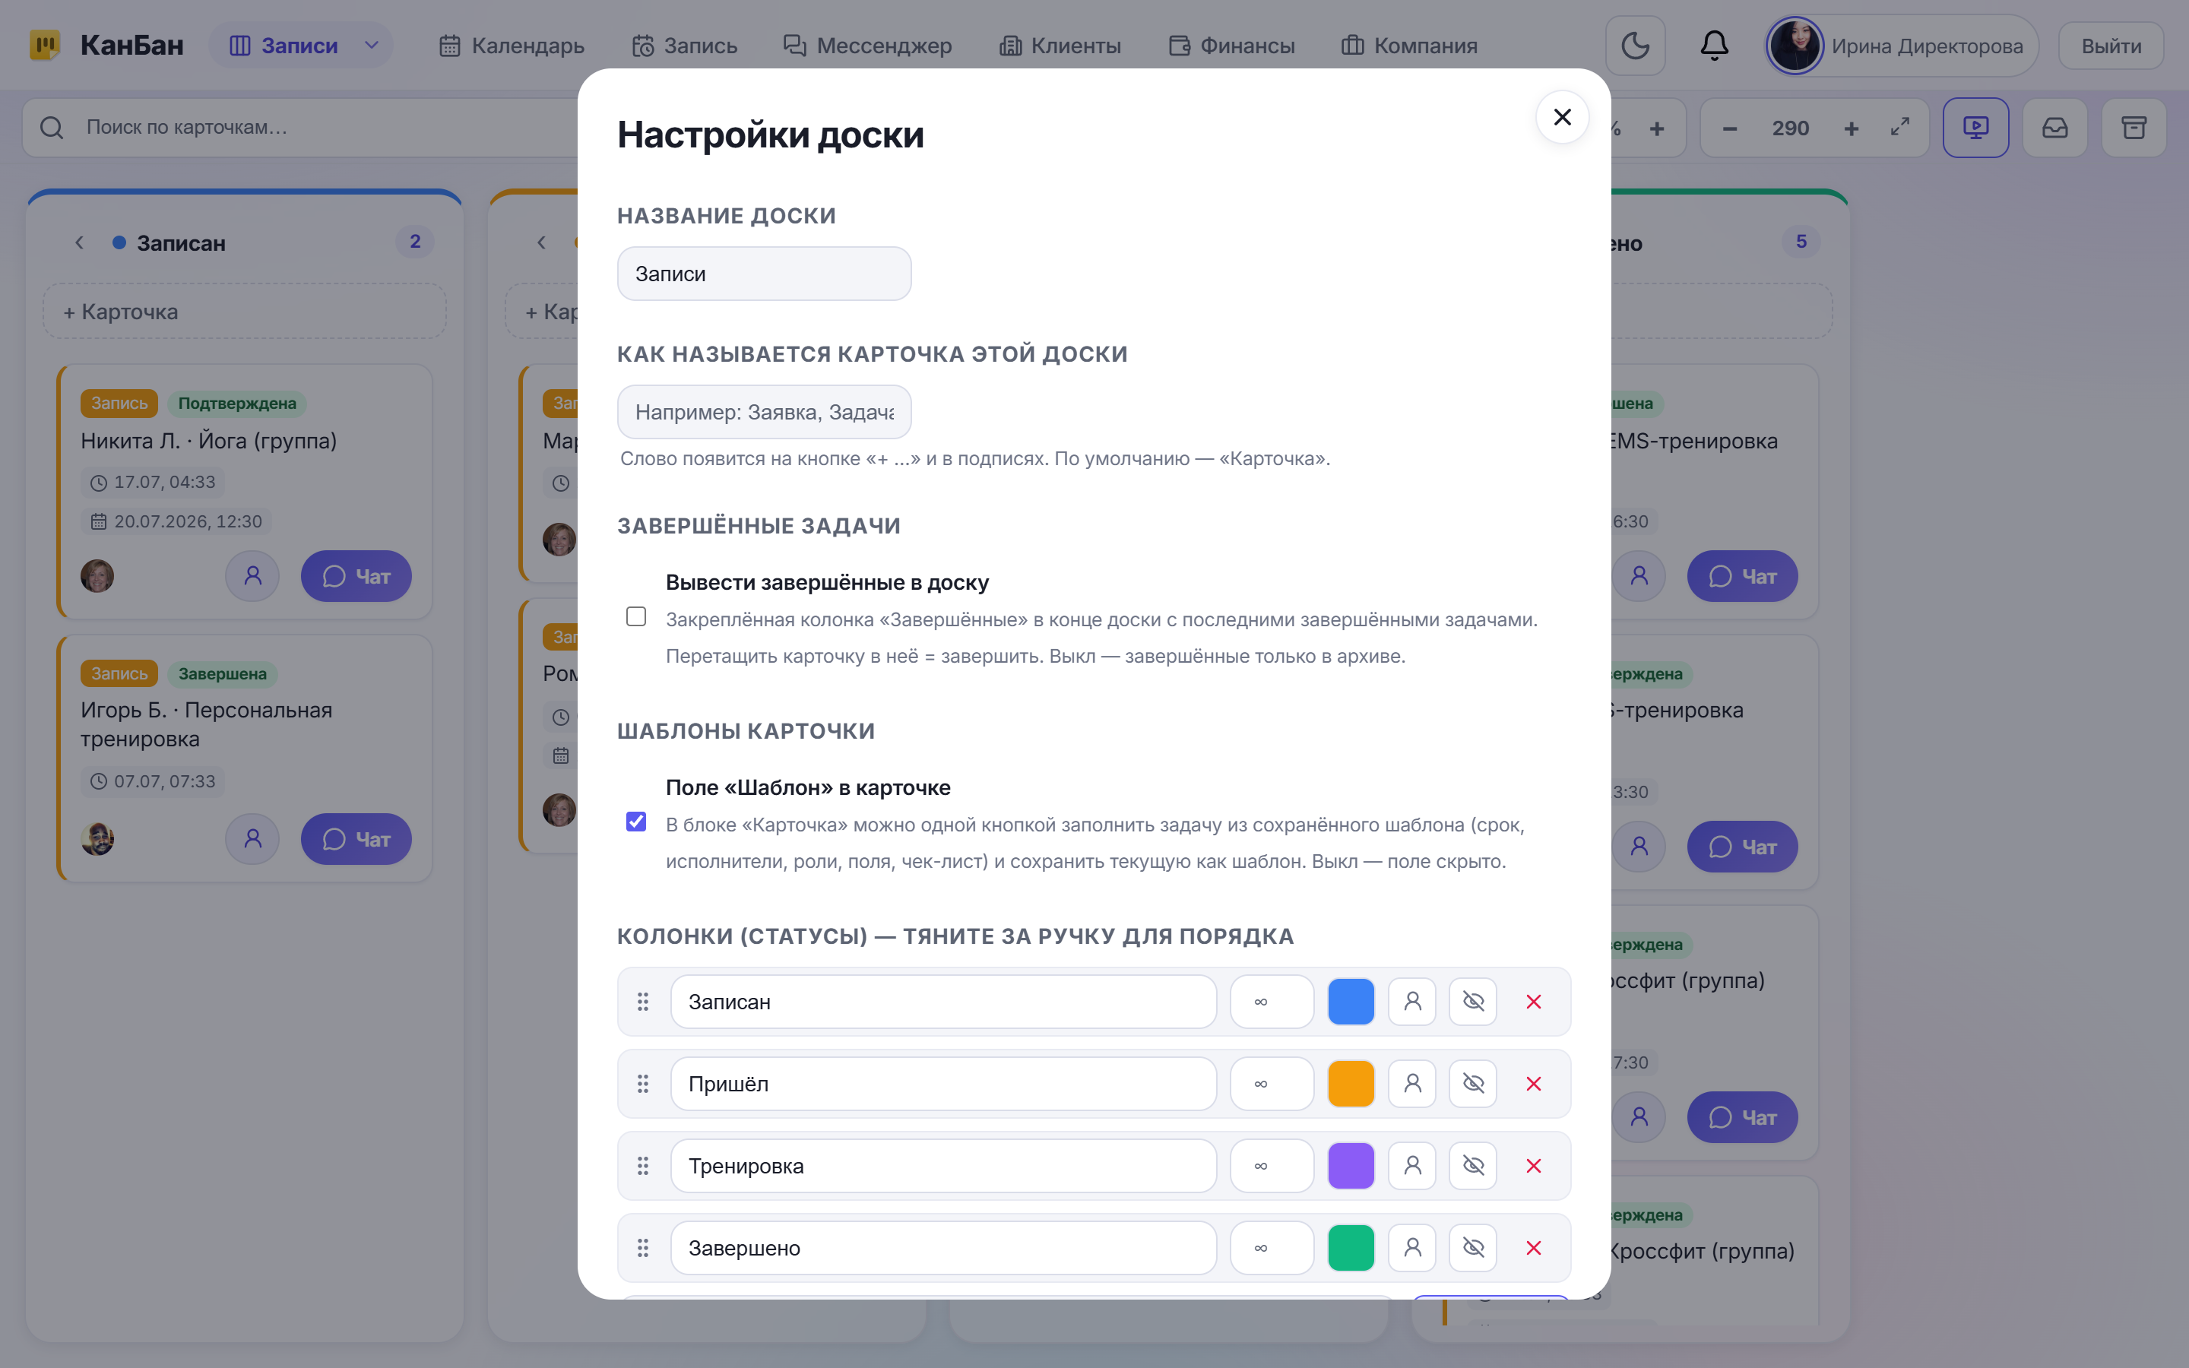Collapse the Записан column chevron
2189x1368 pixels.
[x=80, y=242]
